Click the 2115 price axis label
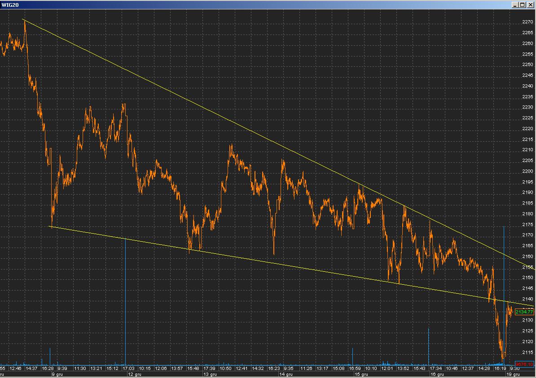 tap(527, 352)
